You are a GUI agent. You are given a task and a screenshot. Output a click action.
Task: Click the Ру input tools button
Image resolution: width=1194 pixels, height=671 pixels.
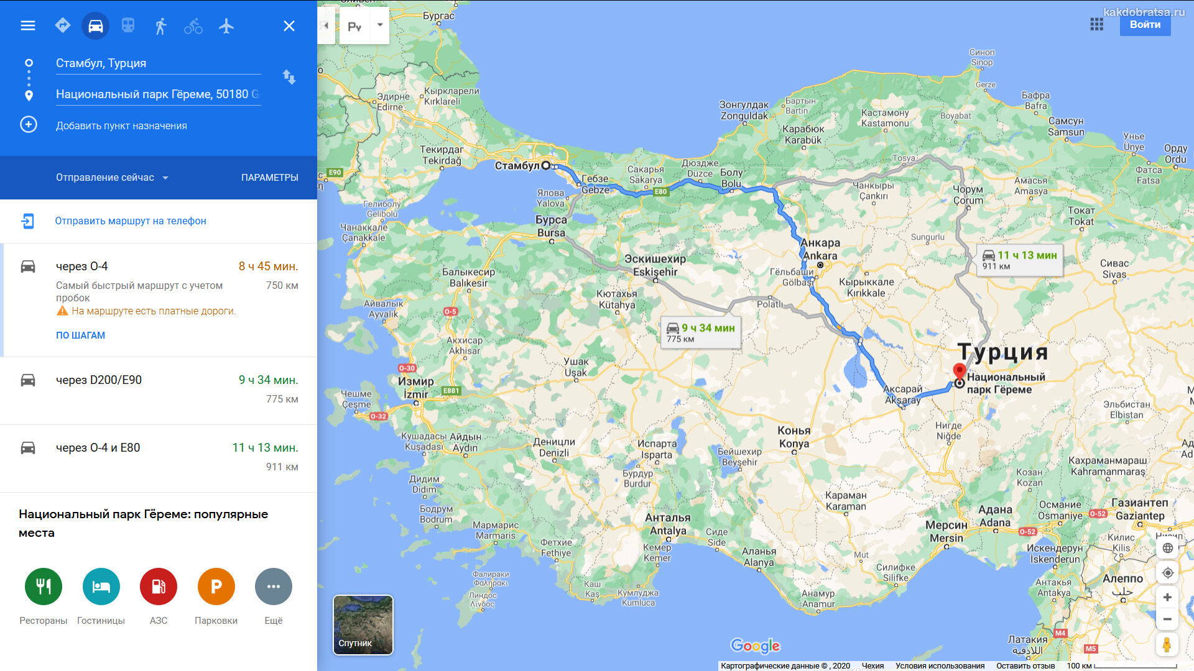pos(355,26)
